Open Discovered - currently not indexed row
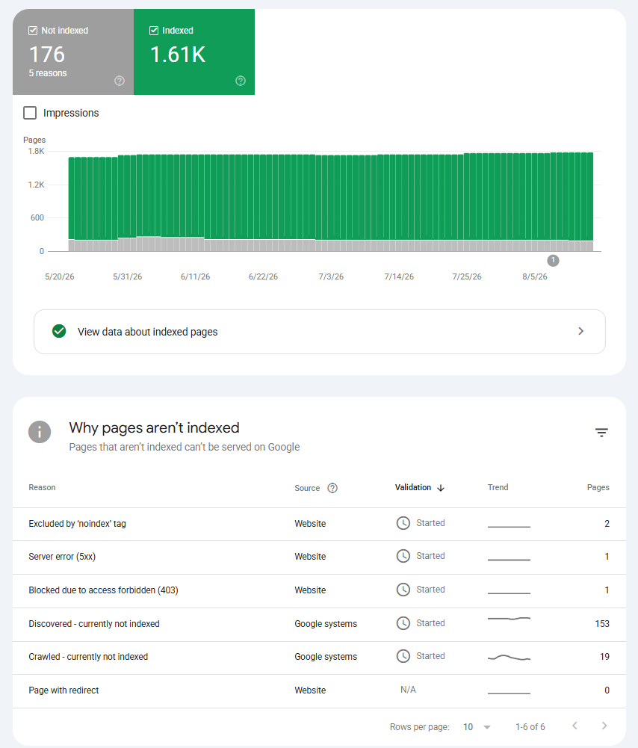The height and width of the screenshot is (748, 638). tap(319, 624)
